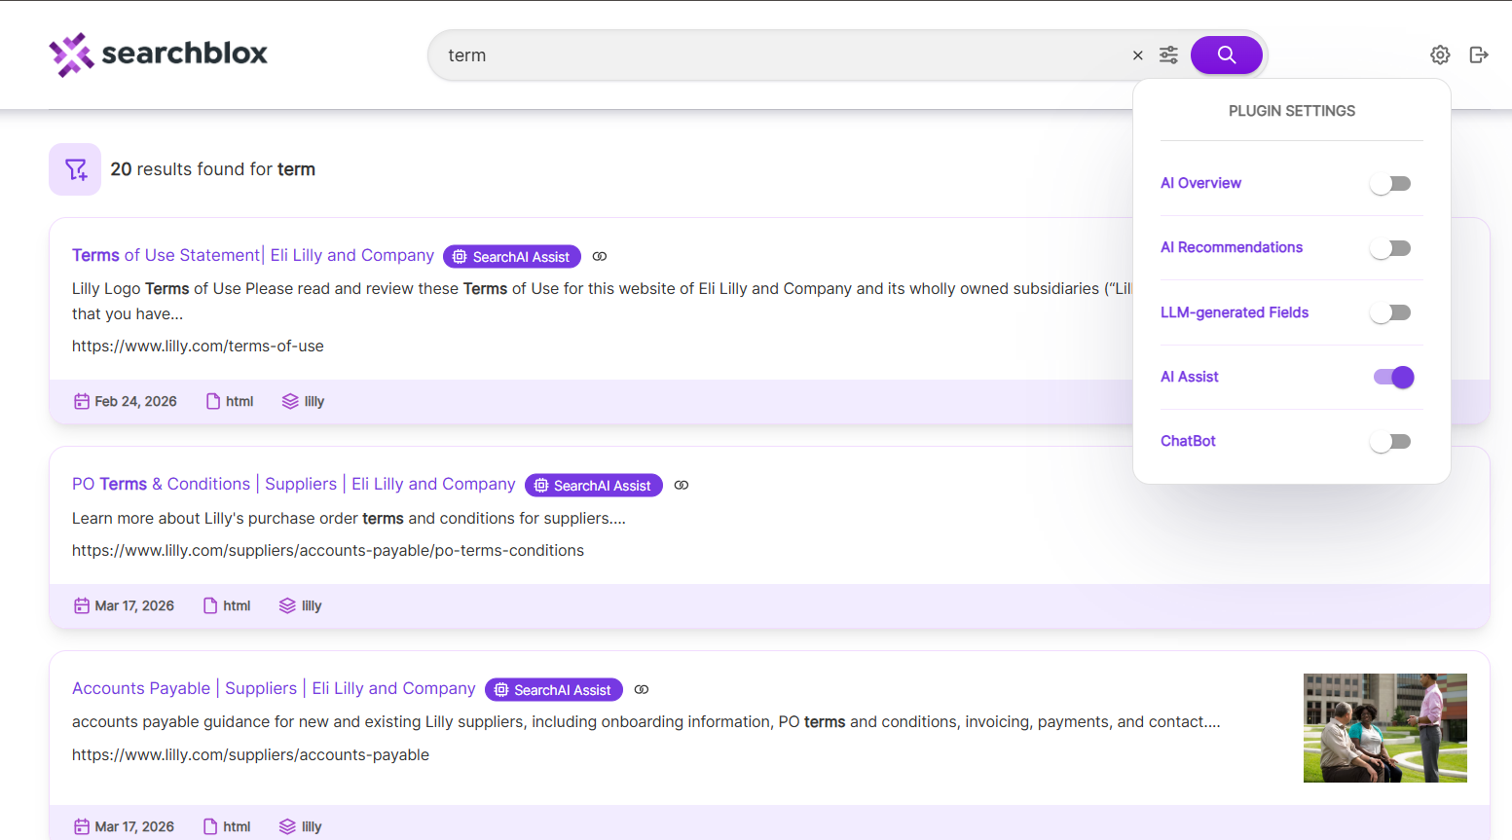1512x840 pixels.
Task: Click the PLUGIN SETTINGS heading
Action: [1292, 111]
